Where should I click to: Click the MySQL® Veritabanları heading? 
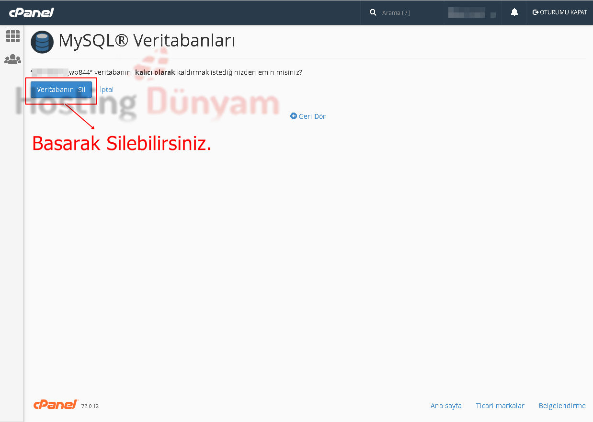click(147, 41)
